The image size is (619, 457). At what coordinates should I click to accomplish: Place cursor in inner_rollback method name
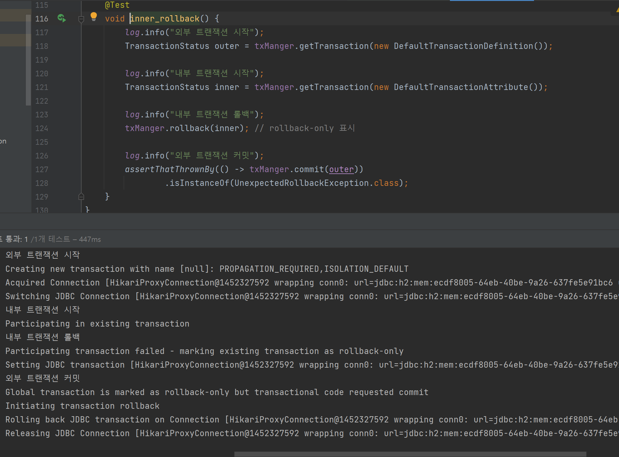(x=164, y=19)
